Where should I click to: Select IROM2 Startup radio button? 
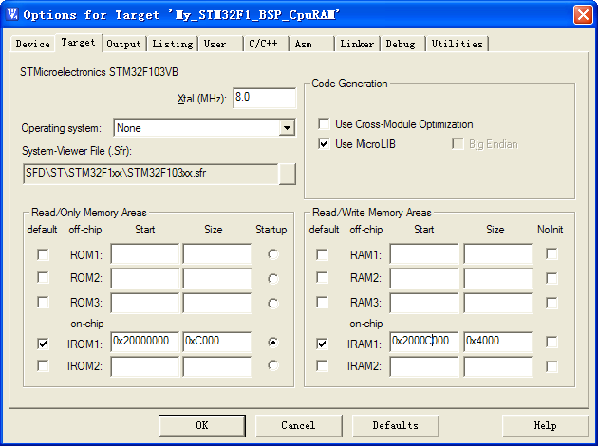[273, 365]
